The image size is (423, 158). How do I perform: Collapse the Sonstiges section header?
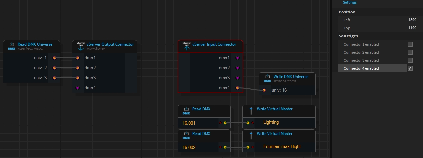(x=348, y=36)
